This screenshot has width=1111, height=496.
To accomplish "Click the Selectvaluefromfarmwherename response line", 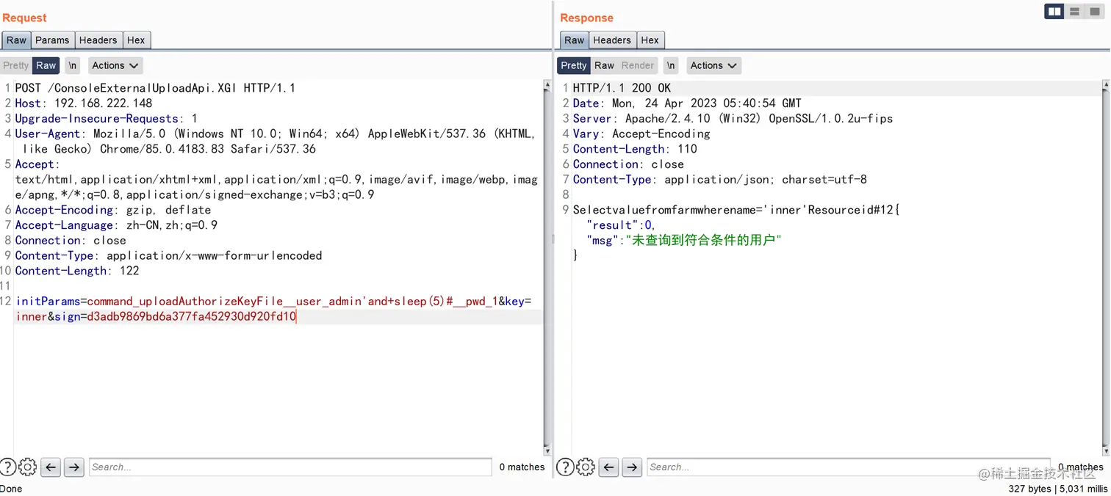I will point(736,211).
